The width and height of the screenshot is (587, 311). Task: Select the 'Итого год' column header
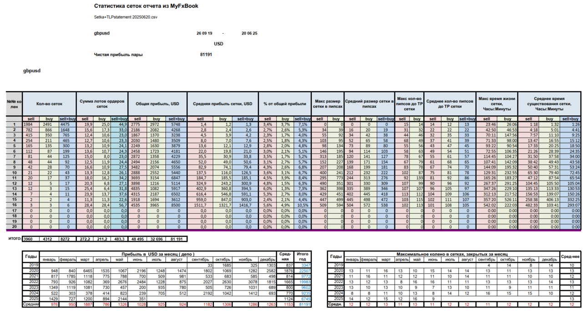(x=302, y=256)
